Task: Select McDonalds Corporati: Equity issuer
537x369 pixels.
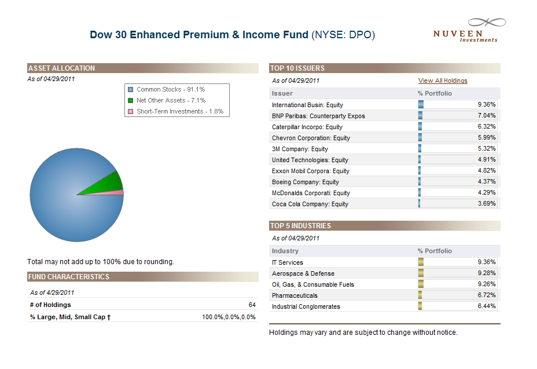Action: click(311, 193)
